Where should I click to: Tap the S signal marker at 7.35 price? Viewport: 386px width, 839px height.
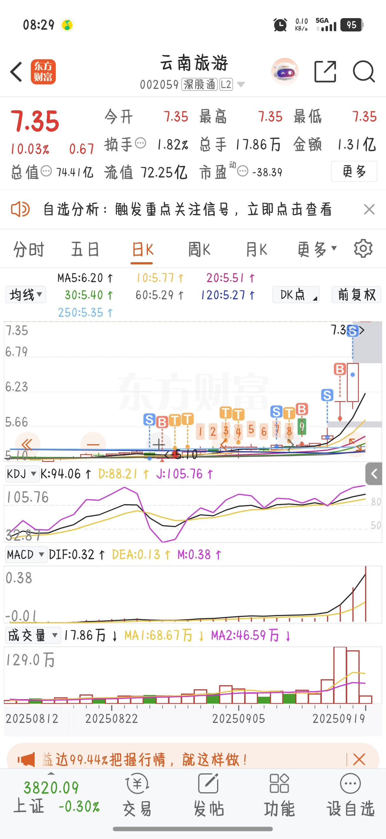click(352, 331)
